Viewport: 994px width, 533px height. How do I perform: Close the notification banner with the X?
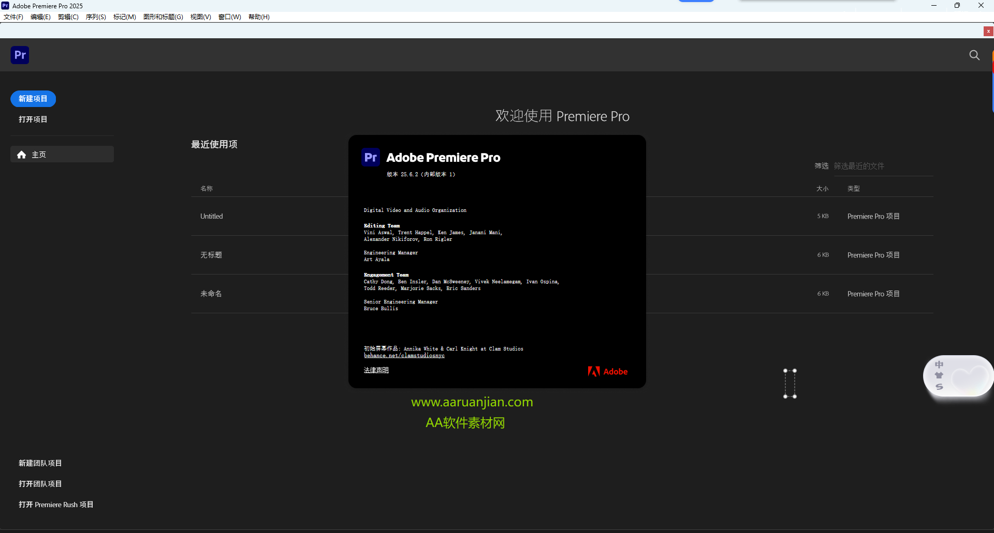pos(988,31)
